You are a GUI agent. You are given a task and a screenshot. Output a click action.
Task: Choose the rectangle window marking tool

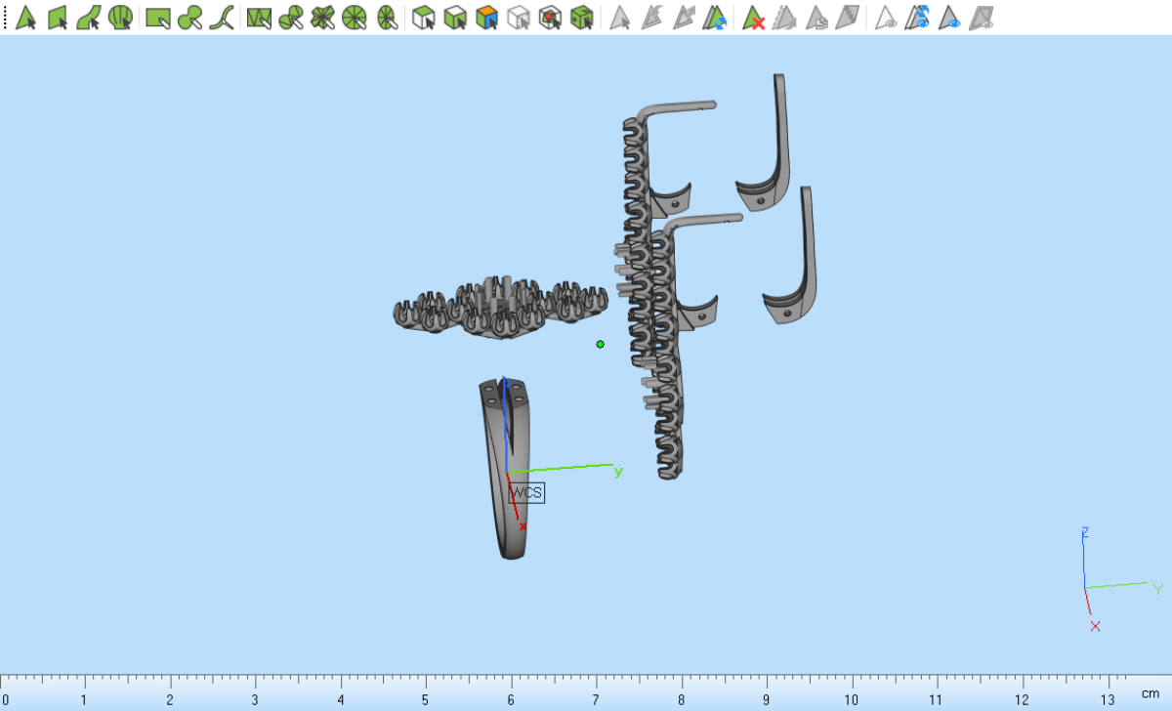click(x=157, y=17)
